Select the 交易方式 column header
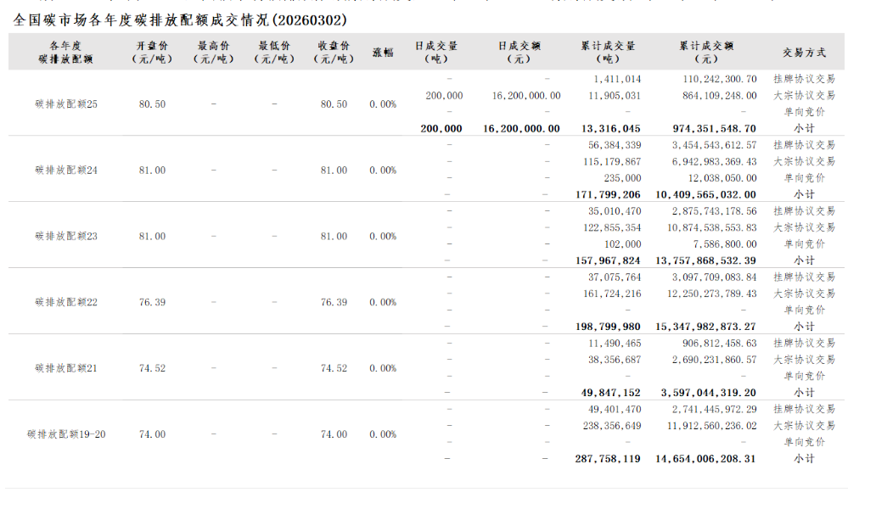The image size is (876, 509). [x=804, y=52]
